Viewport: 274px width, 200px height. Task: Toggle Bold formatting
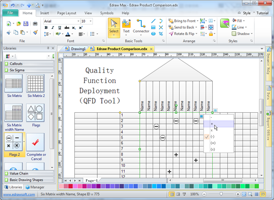[46, 28]
